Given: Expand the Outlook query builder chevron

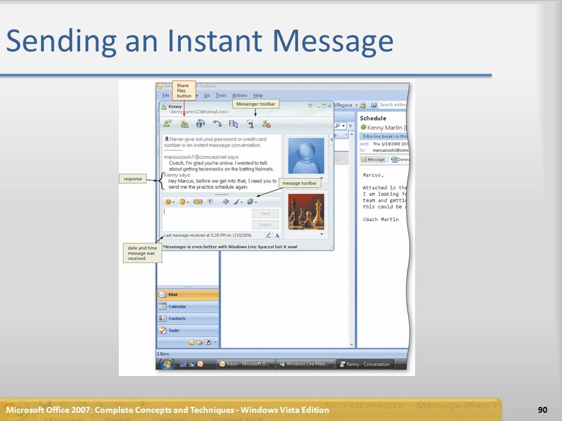Looking at the screenshot, I should click(351, 126).
